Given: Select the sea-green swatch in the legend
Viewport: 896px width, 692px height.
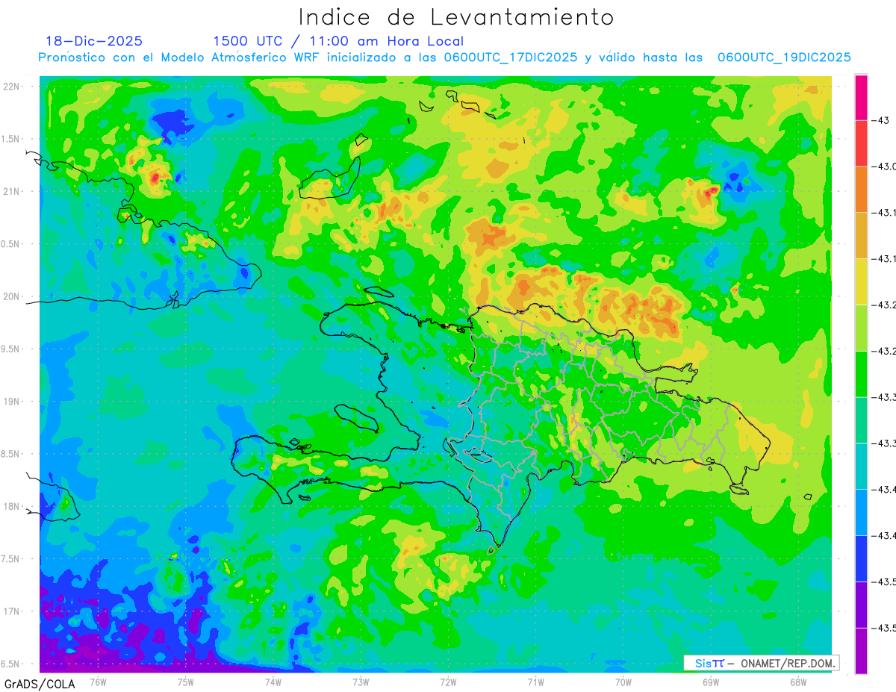Looking at the screenshot, I should pos(861,420).
